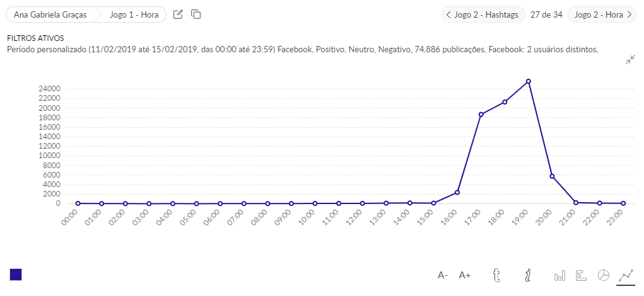
Task: Click the 17:00 data point on the line
Action: (x=481, y=115)
